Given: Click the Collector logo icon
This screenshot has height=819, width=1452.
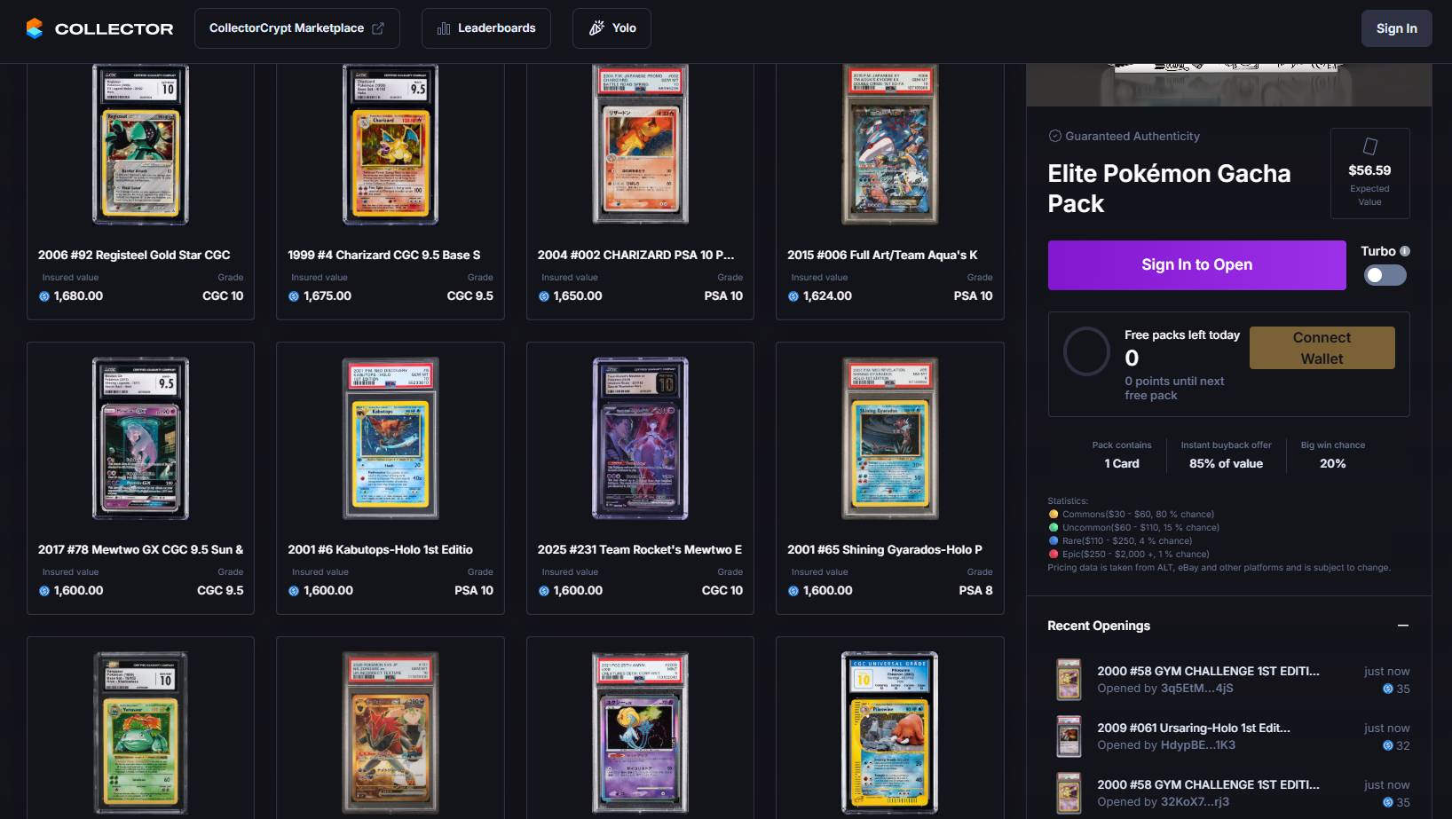Looking at the screenshot, I should [34, 28].
